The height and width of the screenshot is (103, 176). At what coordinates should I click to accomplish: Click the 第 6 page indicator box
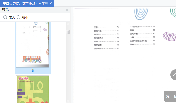pyautogui.click(x=170, y=96)
